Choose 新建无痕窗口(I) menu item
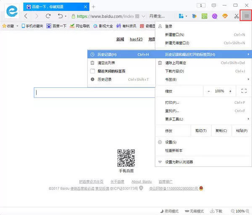Screen dimensions: 252x215 (x=203, y=43)
